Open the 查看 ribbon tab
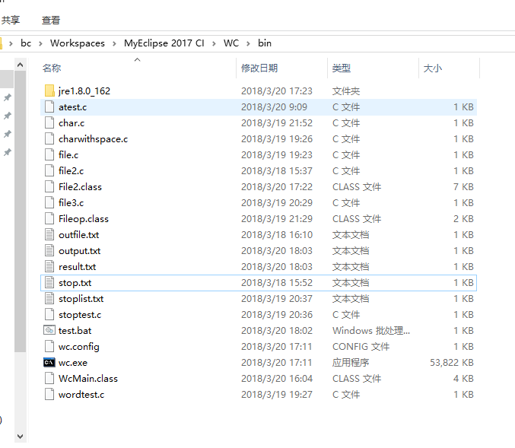This screenshot has width=515, height=448. [51, 21]
